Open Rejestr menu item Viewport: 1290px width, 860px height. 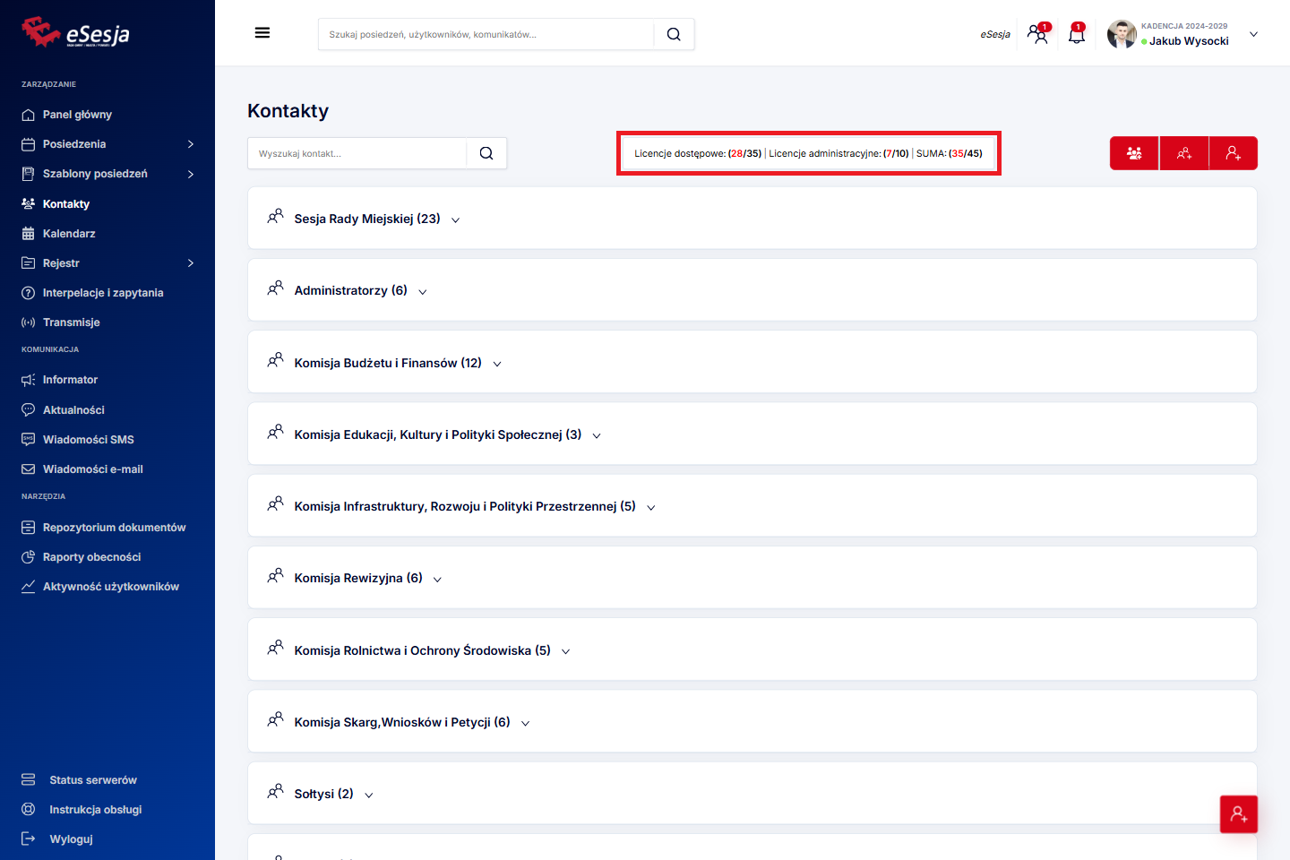click(61, 263)
